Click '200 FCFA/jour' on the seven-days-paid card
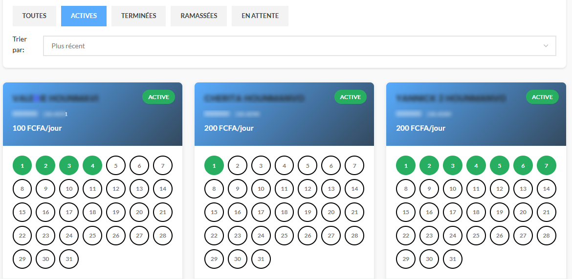The image size is (572, 279). [420, 128]
